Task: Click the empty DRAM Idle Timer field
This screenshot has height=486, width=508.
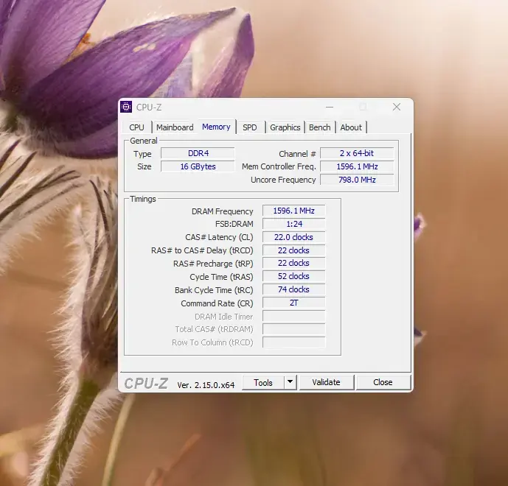Action: tap(294, 316)
